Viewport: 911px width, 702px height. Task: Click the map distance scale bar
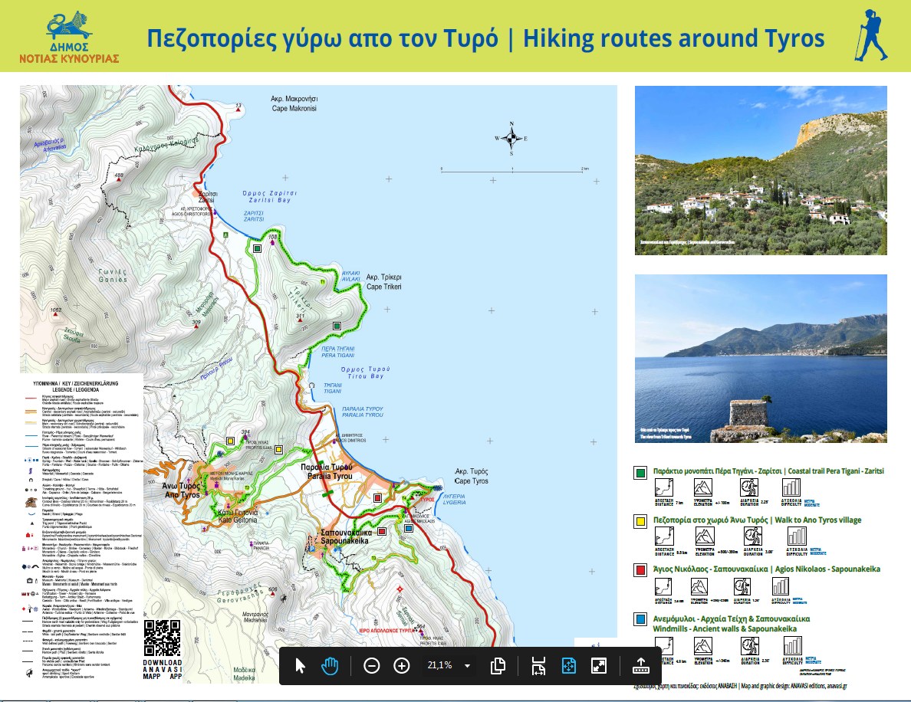pyautogui.click(x=515, y=170)
